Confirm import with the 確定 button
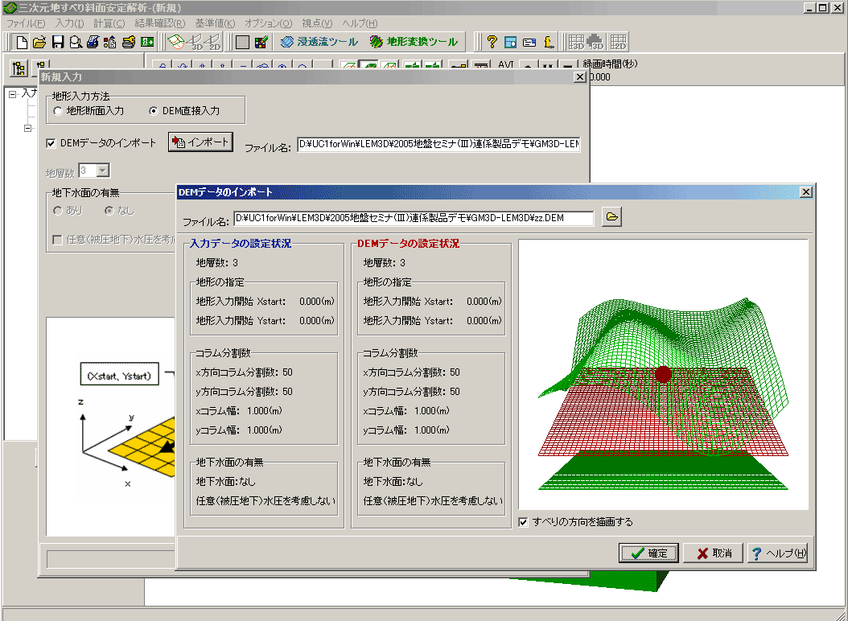Screen dimensions: 848x621 (648, 553)
